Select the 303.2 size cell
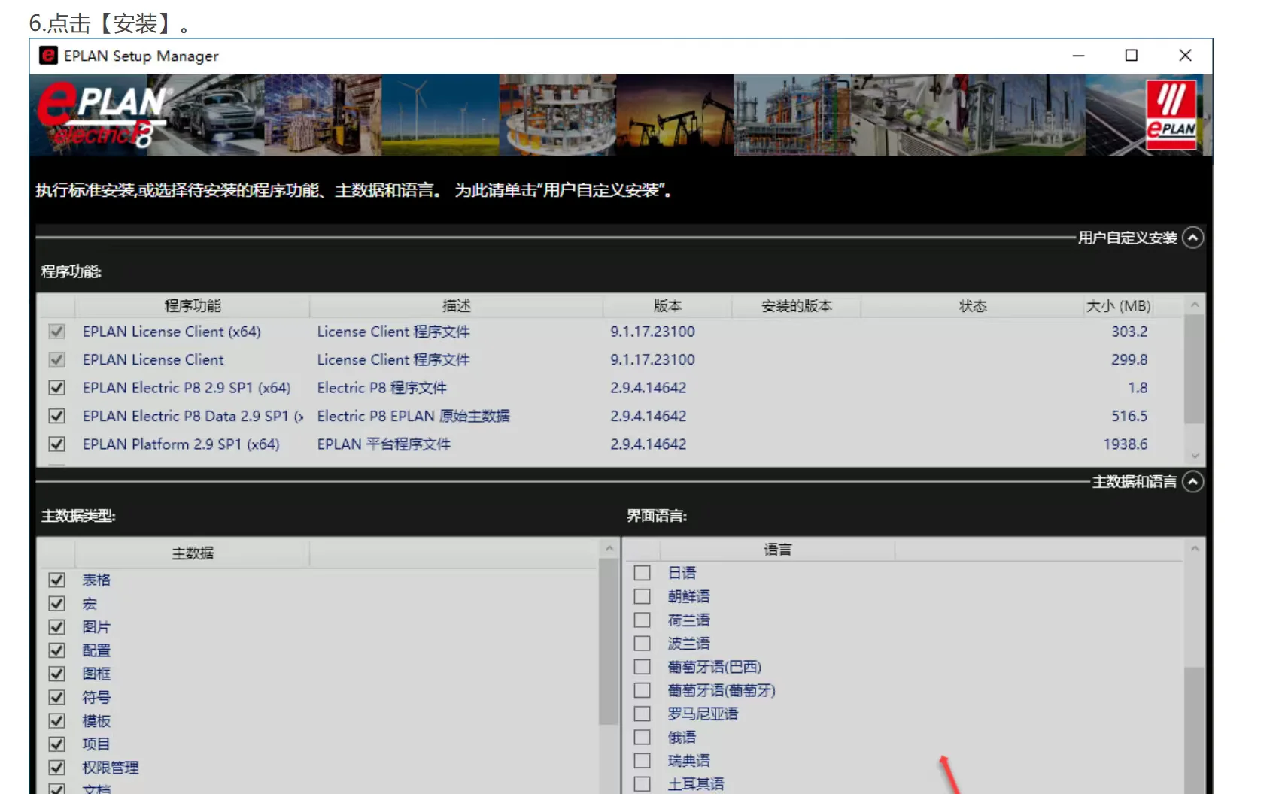Viewport: 1276px width, 794px height. [x=1129, y=332]
